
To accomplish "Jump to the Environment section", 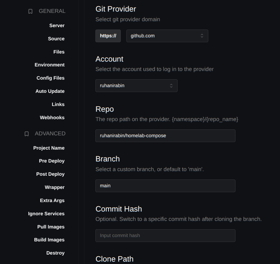I will pos(50,65).
